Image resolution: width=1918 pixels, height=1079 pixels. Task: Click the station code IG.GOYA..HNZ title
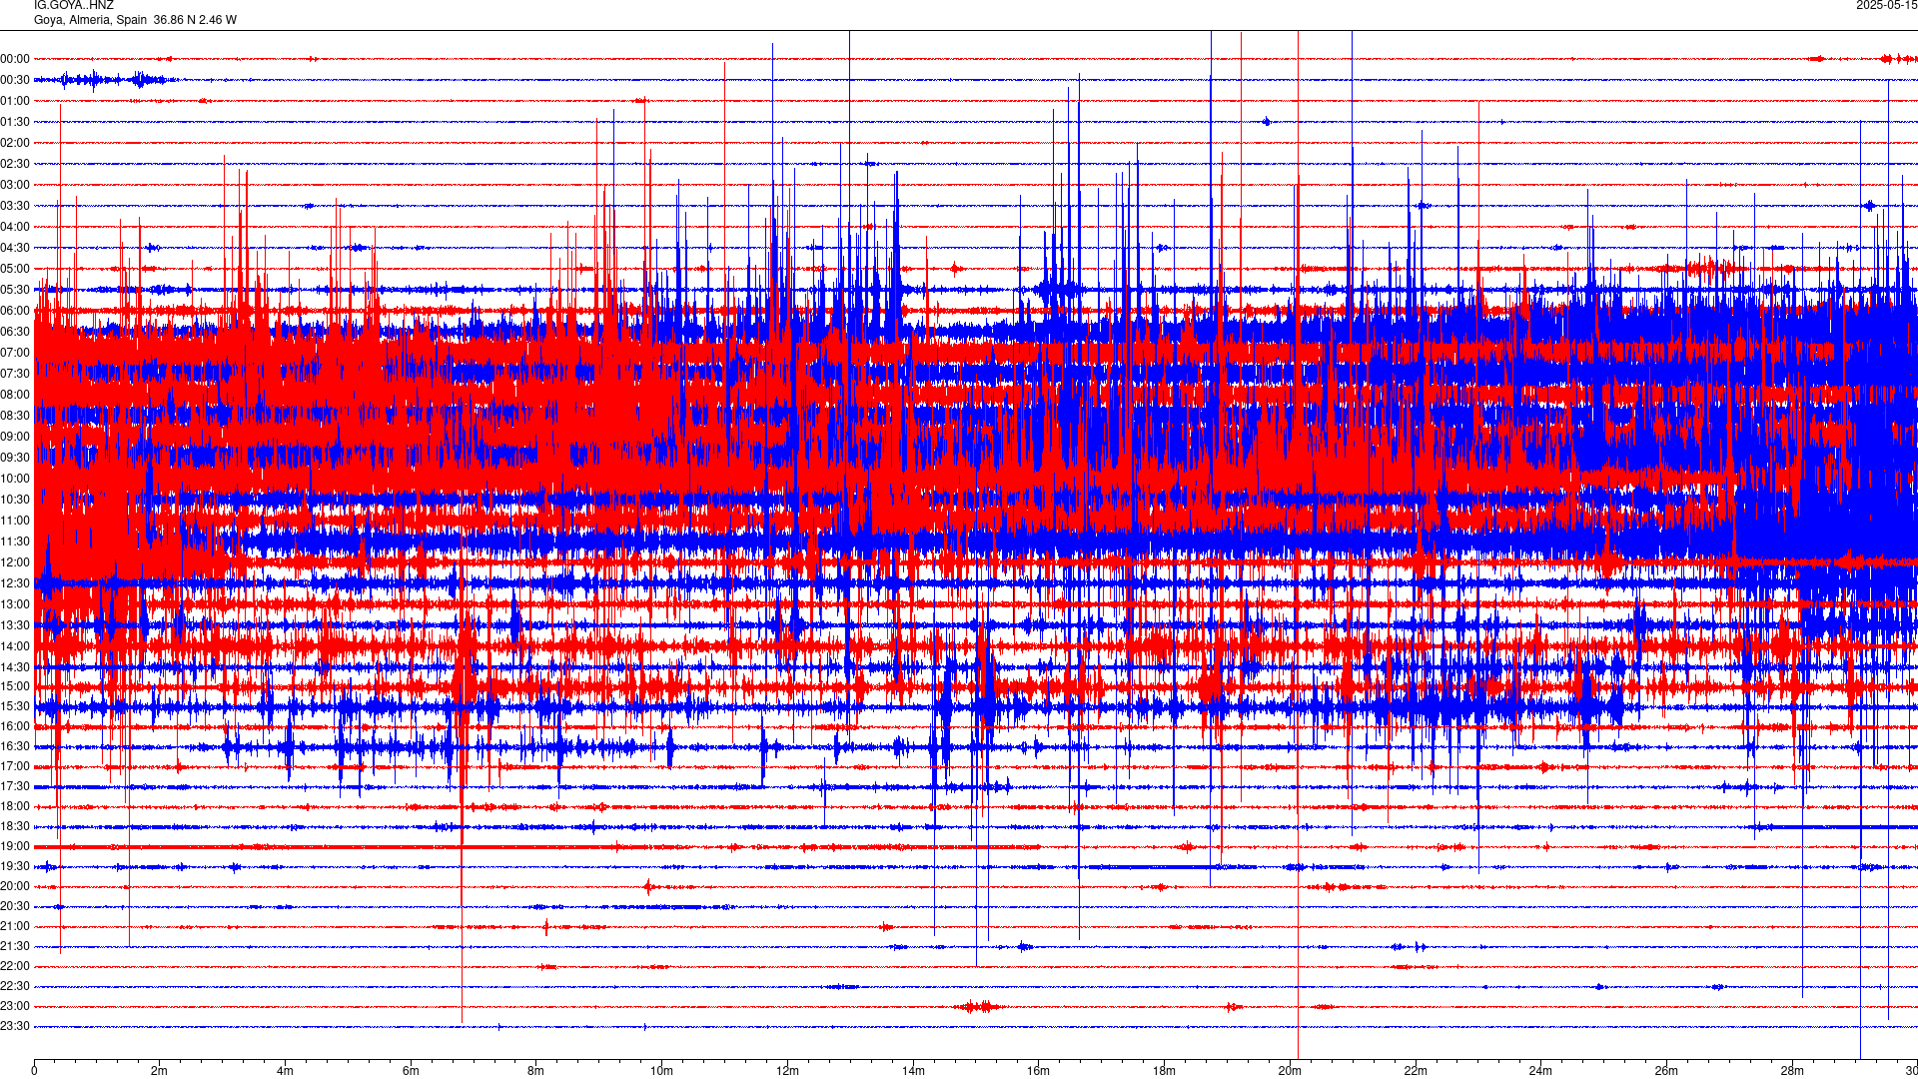click(74, 5)
